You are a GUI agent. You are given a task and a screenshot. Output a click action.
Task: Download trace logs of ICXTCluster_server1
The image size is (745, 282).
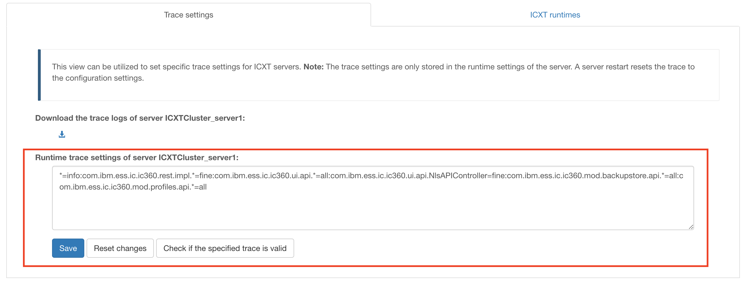pos(62,134)
